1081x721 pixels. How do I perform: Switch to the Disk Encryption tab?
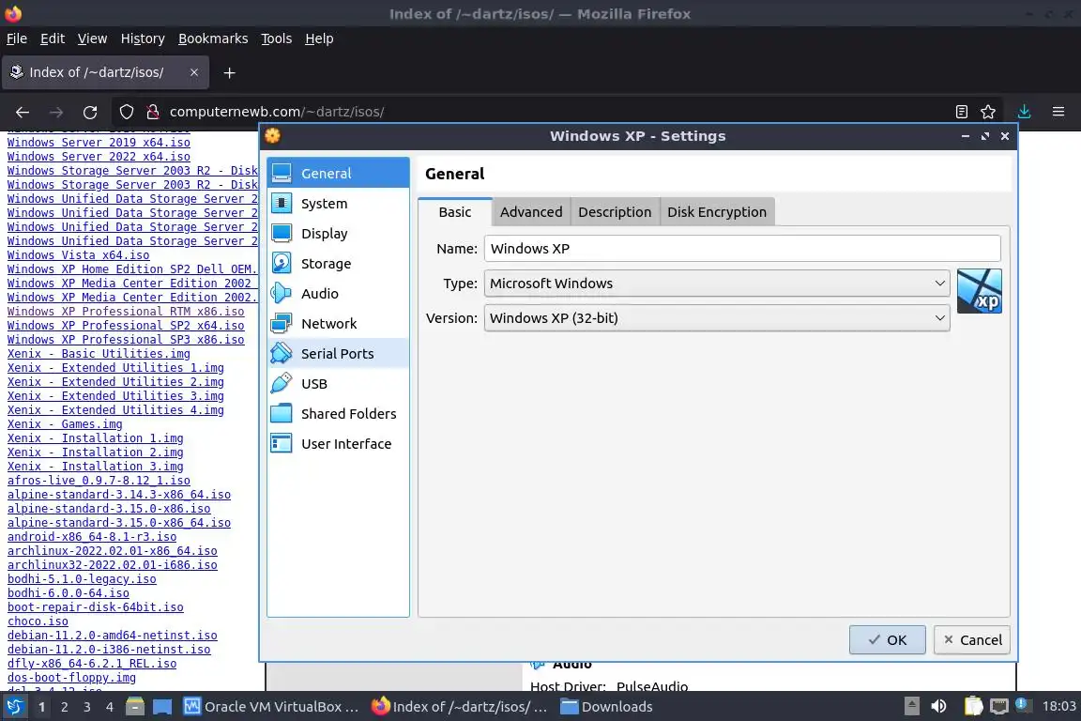pos(717,212)
